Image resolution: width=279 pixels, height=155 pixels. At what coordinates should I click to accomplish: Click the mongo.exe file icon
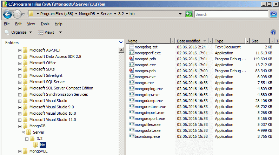point(132,83)
